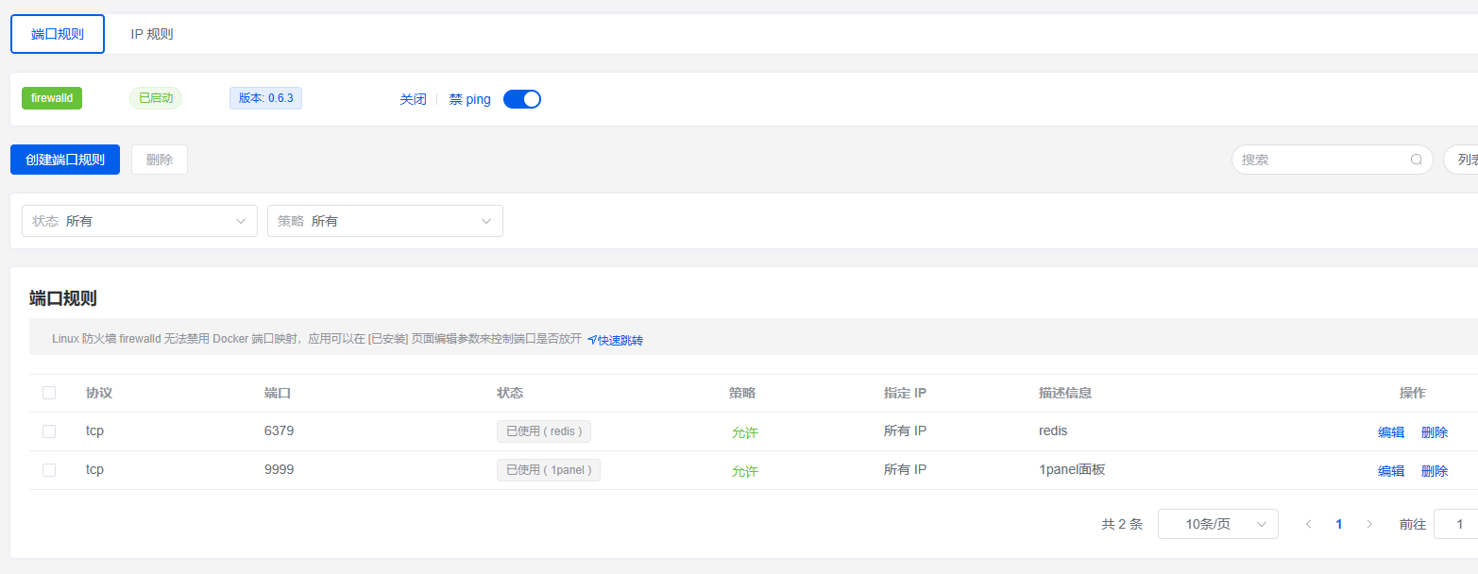The width and height of the screenshot is (1478, 574).
Task: Go to previous page arrow
Action: point(1308,524)
